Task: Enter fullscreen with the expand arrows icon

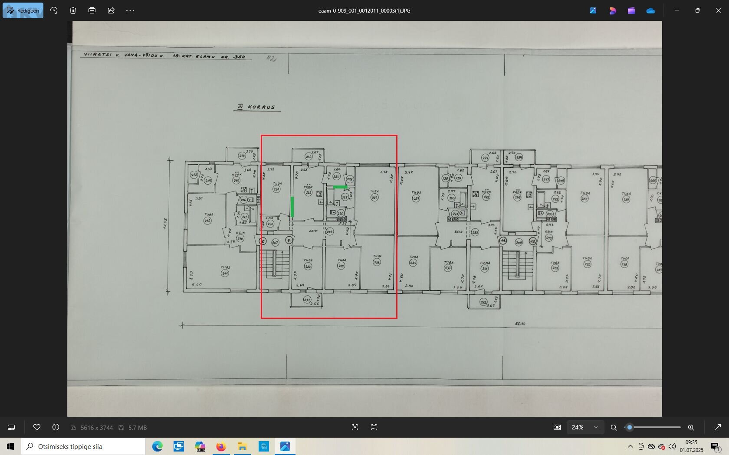Action: click(718, 427)
